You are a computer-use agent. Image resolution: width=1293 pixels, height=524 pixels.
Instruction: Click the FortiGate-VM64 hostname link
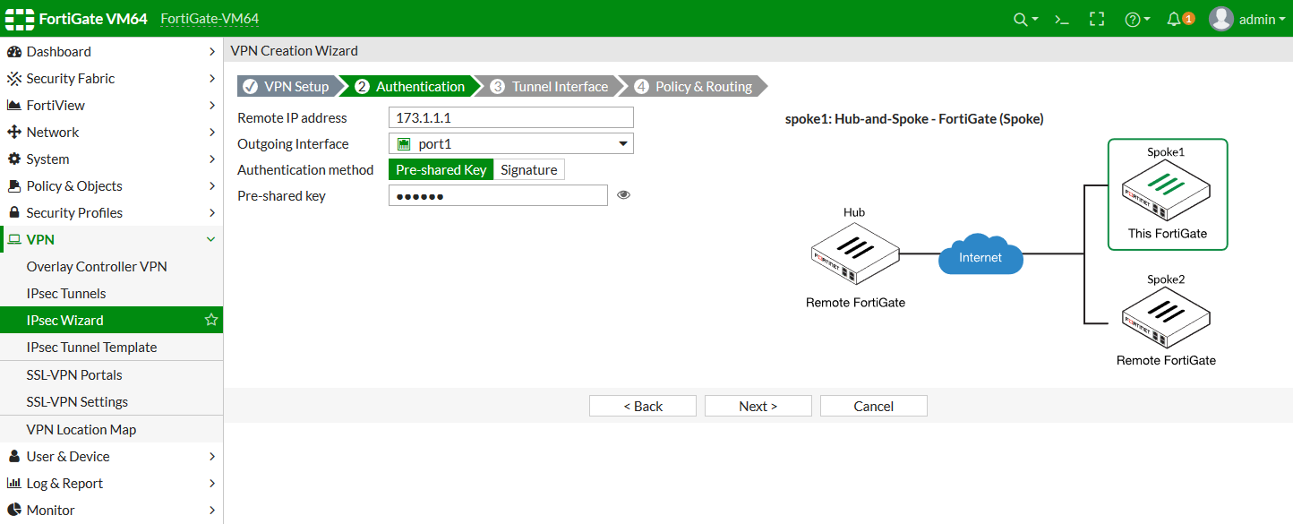click(x=210, y=19)
